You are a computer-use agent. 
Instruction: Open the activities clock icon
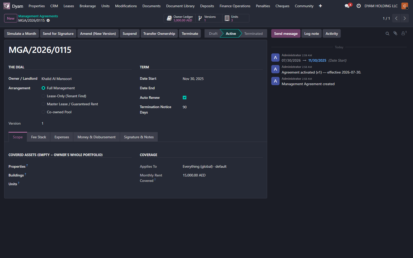[x=359, y=6]
